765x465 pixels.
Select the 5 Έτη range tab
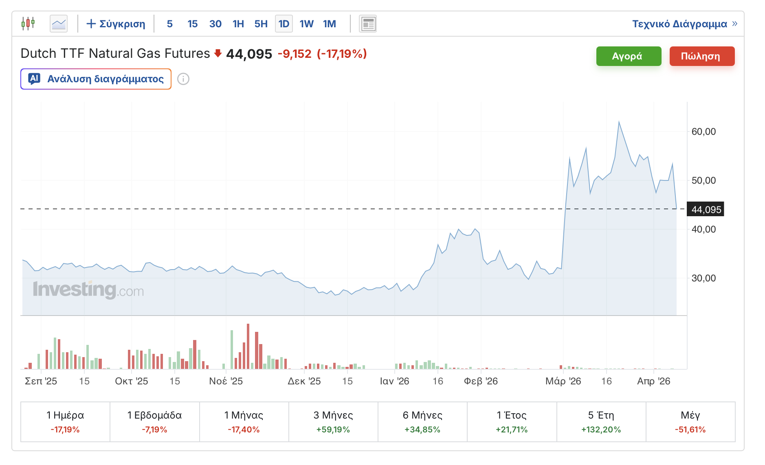(x=601, y=421)
